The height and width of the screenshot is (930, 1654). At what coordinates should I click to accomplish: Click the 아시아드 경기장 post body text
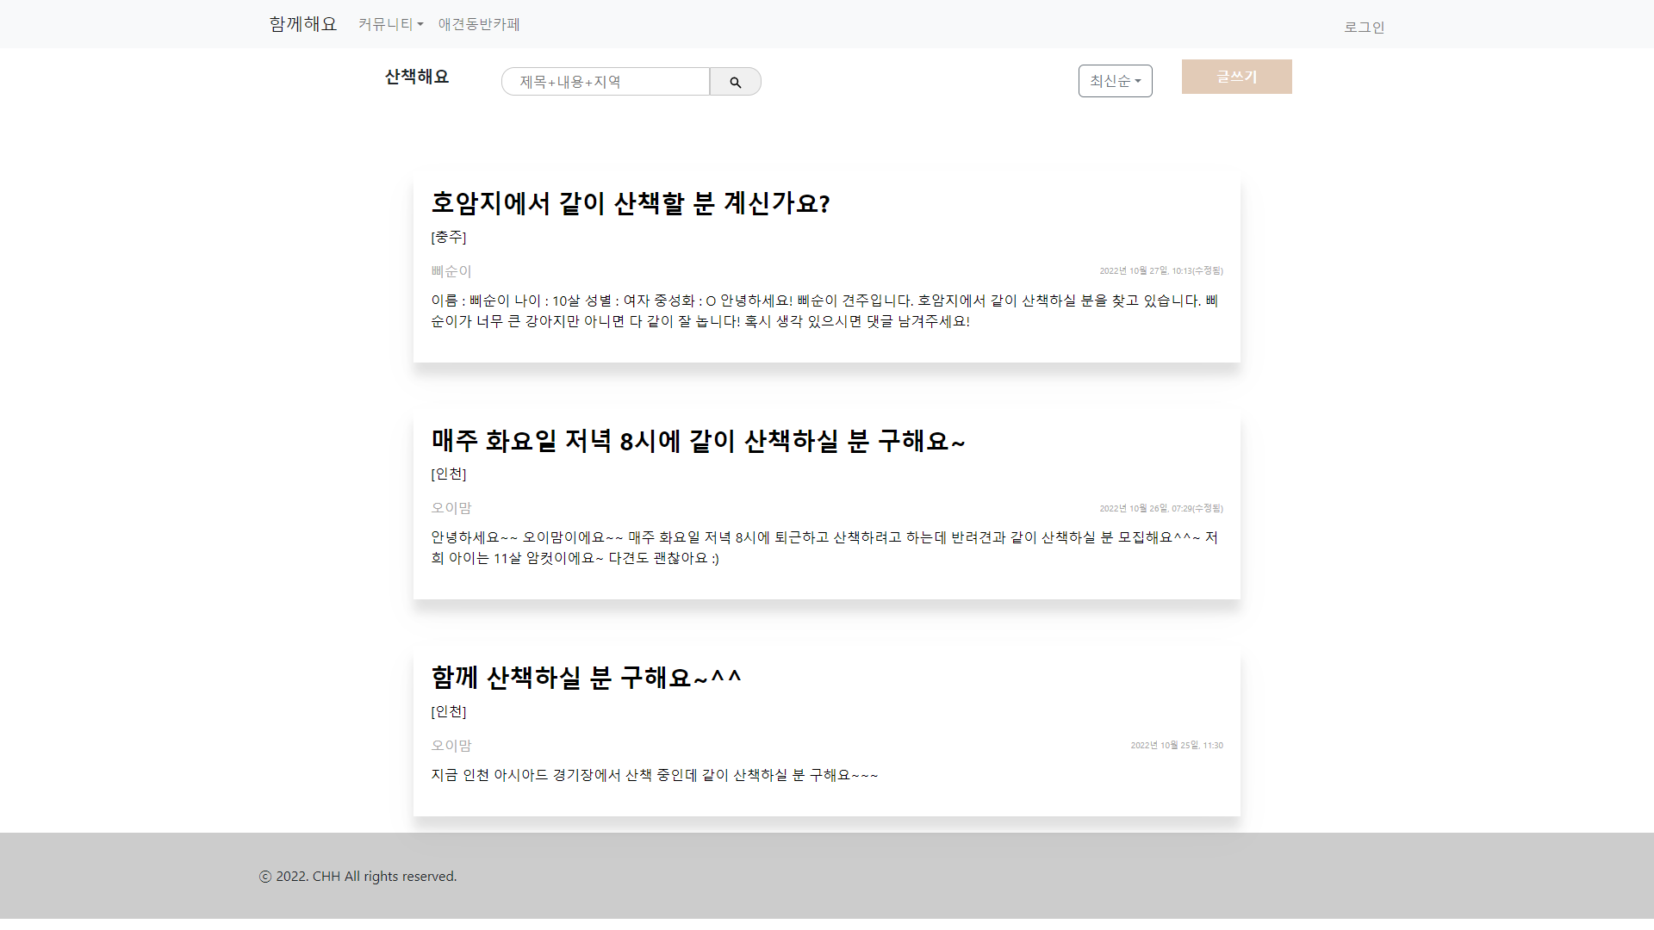(x=654, y=775)
